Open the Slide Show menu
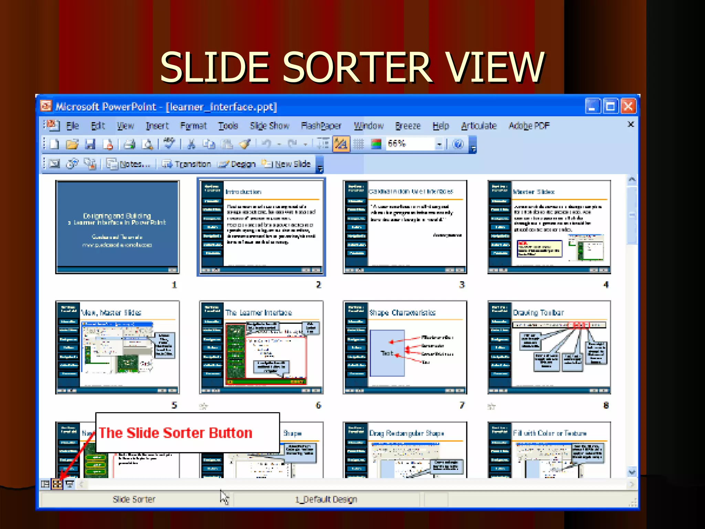This screenshot has width=705, height=529. point(270,126)
